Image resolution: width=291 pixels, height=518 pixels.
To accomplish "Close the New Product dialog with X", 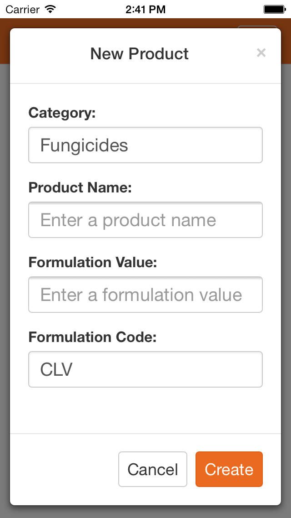I will (x=261, y=52).
